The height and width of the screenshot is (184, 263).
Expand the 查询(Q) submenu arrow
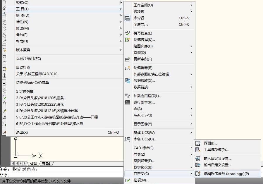[x=191, y=52]
